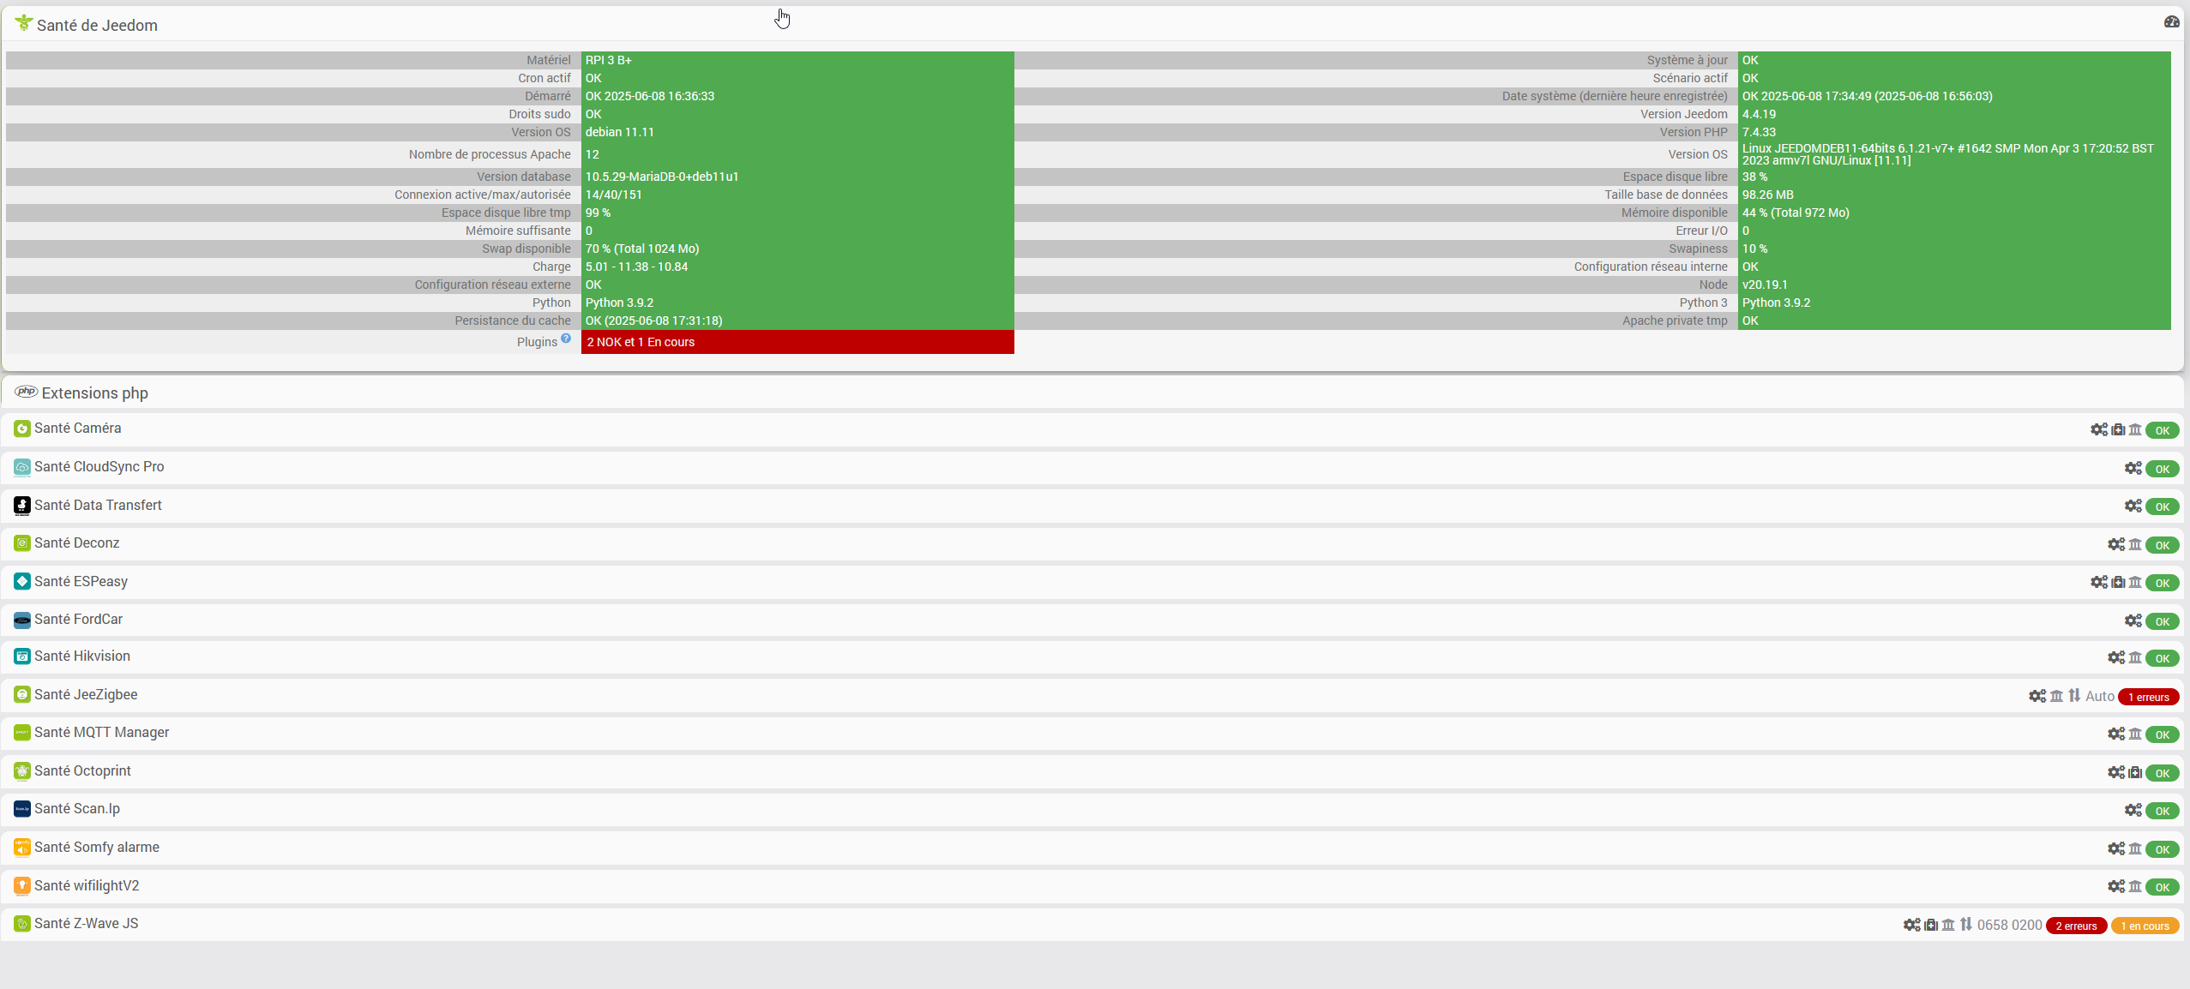The height and width of the screenshot is (989, 2190).
Task: Expand the Santé Hikvision panel
Action: click(1092, 657)
